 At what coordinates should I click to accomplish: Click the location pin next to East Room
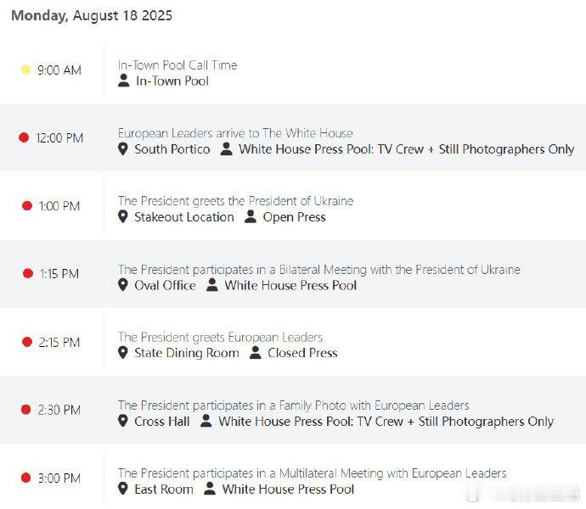pyautogui.click(x=122, y=489)
